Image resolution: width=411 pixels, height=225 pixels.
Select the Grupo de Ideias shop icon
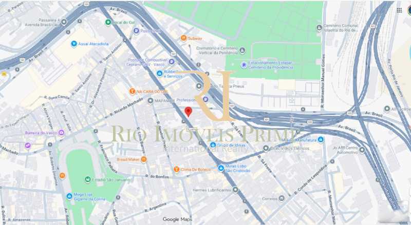pos(213,145)
